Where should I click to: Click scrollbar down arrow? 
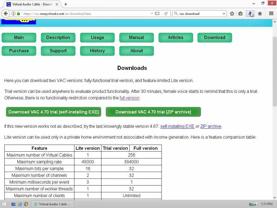(275, 197)
